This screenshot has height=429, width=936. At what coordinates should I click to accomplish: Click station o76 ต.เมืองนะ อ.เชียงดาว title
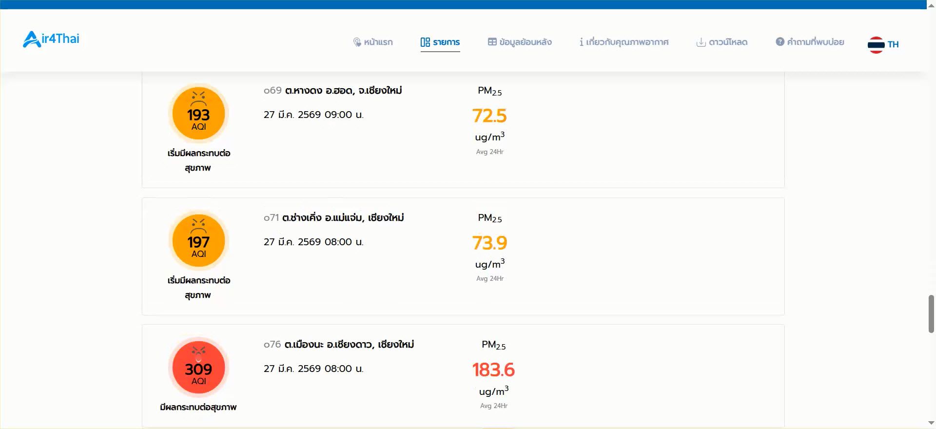339,345
